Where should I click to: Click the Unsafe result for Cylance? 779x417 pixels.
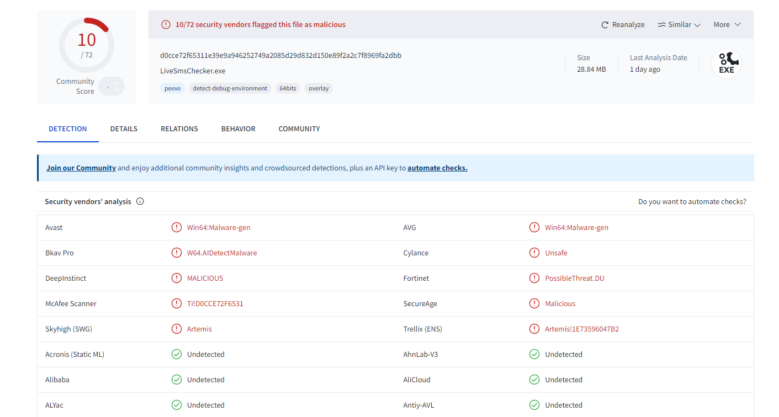click(x=556, y=253)
